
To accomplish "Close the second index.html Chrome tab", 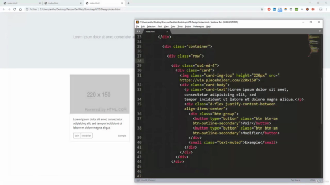I will pos(81,3).
